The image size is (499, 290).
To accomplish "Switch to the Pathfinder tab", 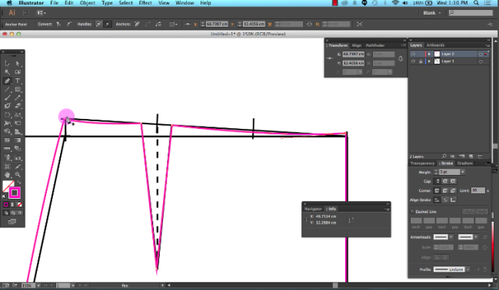I will [x=375, y=45].
